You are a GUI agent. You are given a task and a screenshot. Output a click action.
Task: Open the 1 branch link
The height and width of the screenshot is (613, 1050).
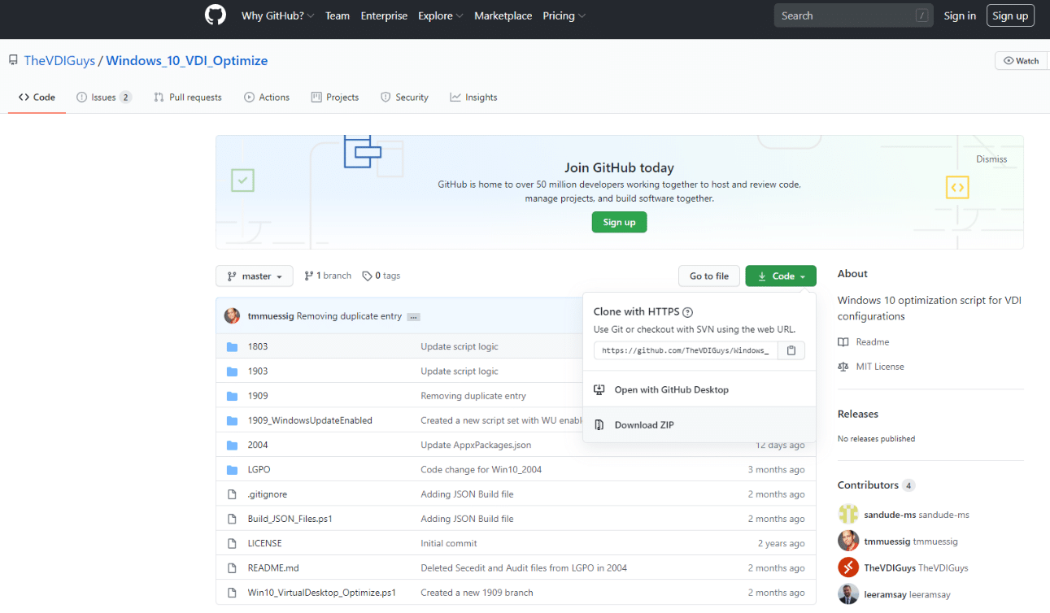pyautogui.click(x=328, y=276)
